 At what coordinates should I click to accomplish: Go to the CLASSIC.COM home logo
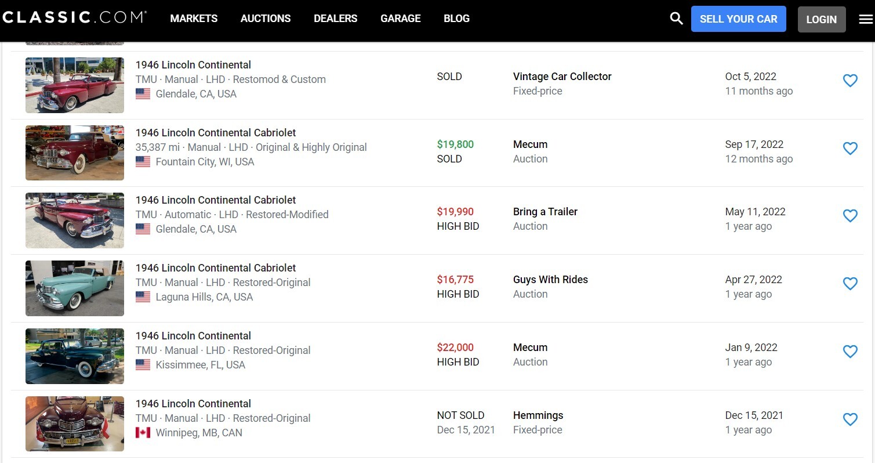click(74, 18)
